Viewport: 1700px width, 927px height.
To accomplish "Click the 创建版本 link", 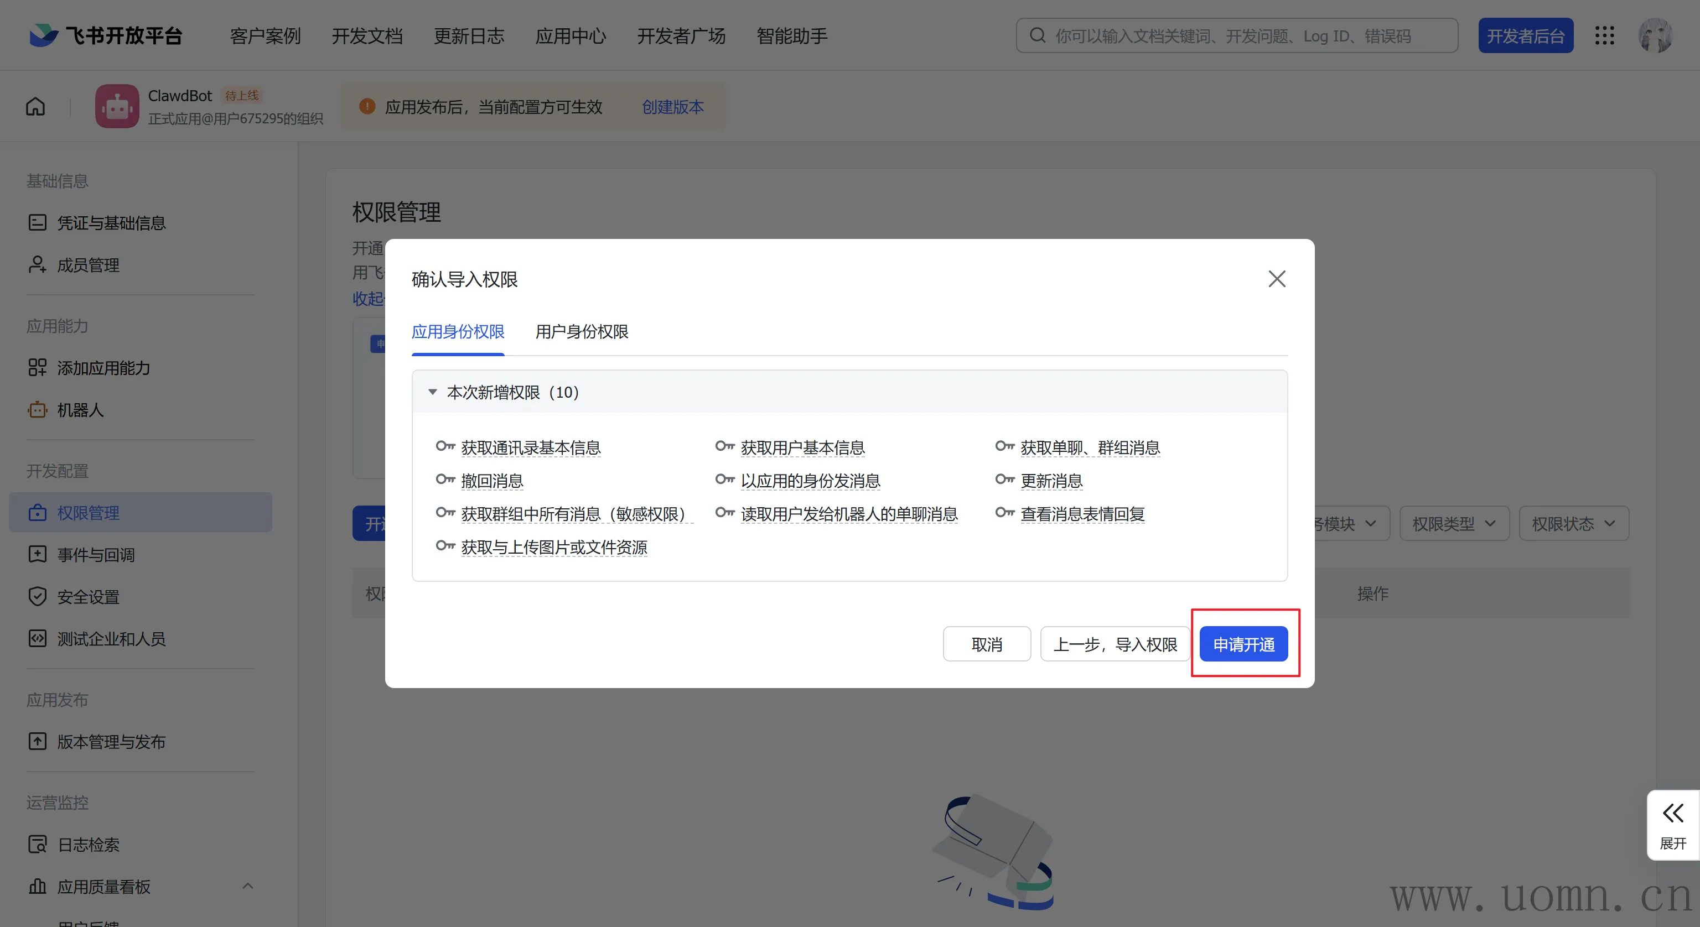I will (x=672, y=107).
